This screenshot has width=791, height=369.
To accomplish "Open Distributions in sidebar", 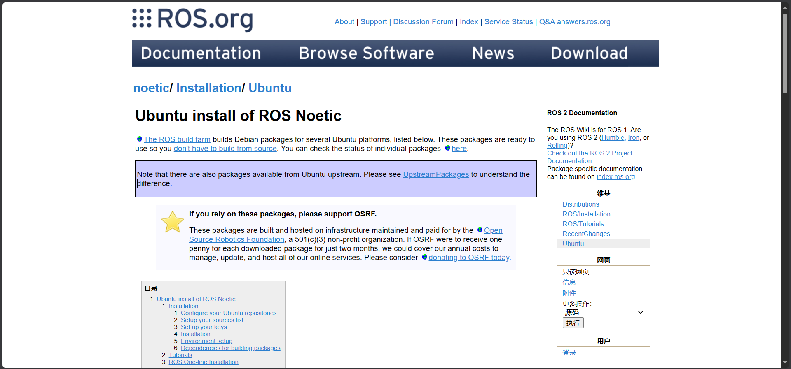I will tap(581, 204).
